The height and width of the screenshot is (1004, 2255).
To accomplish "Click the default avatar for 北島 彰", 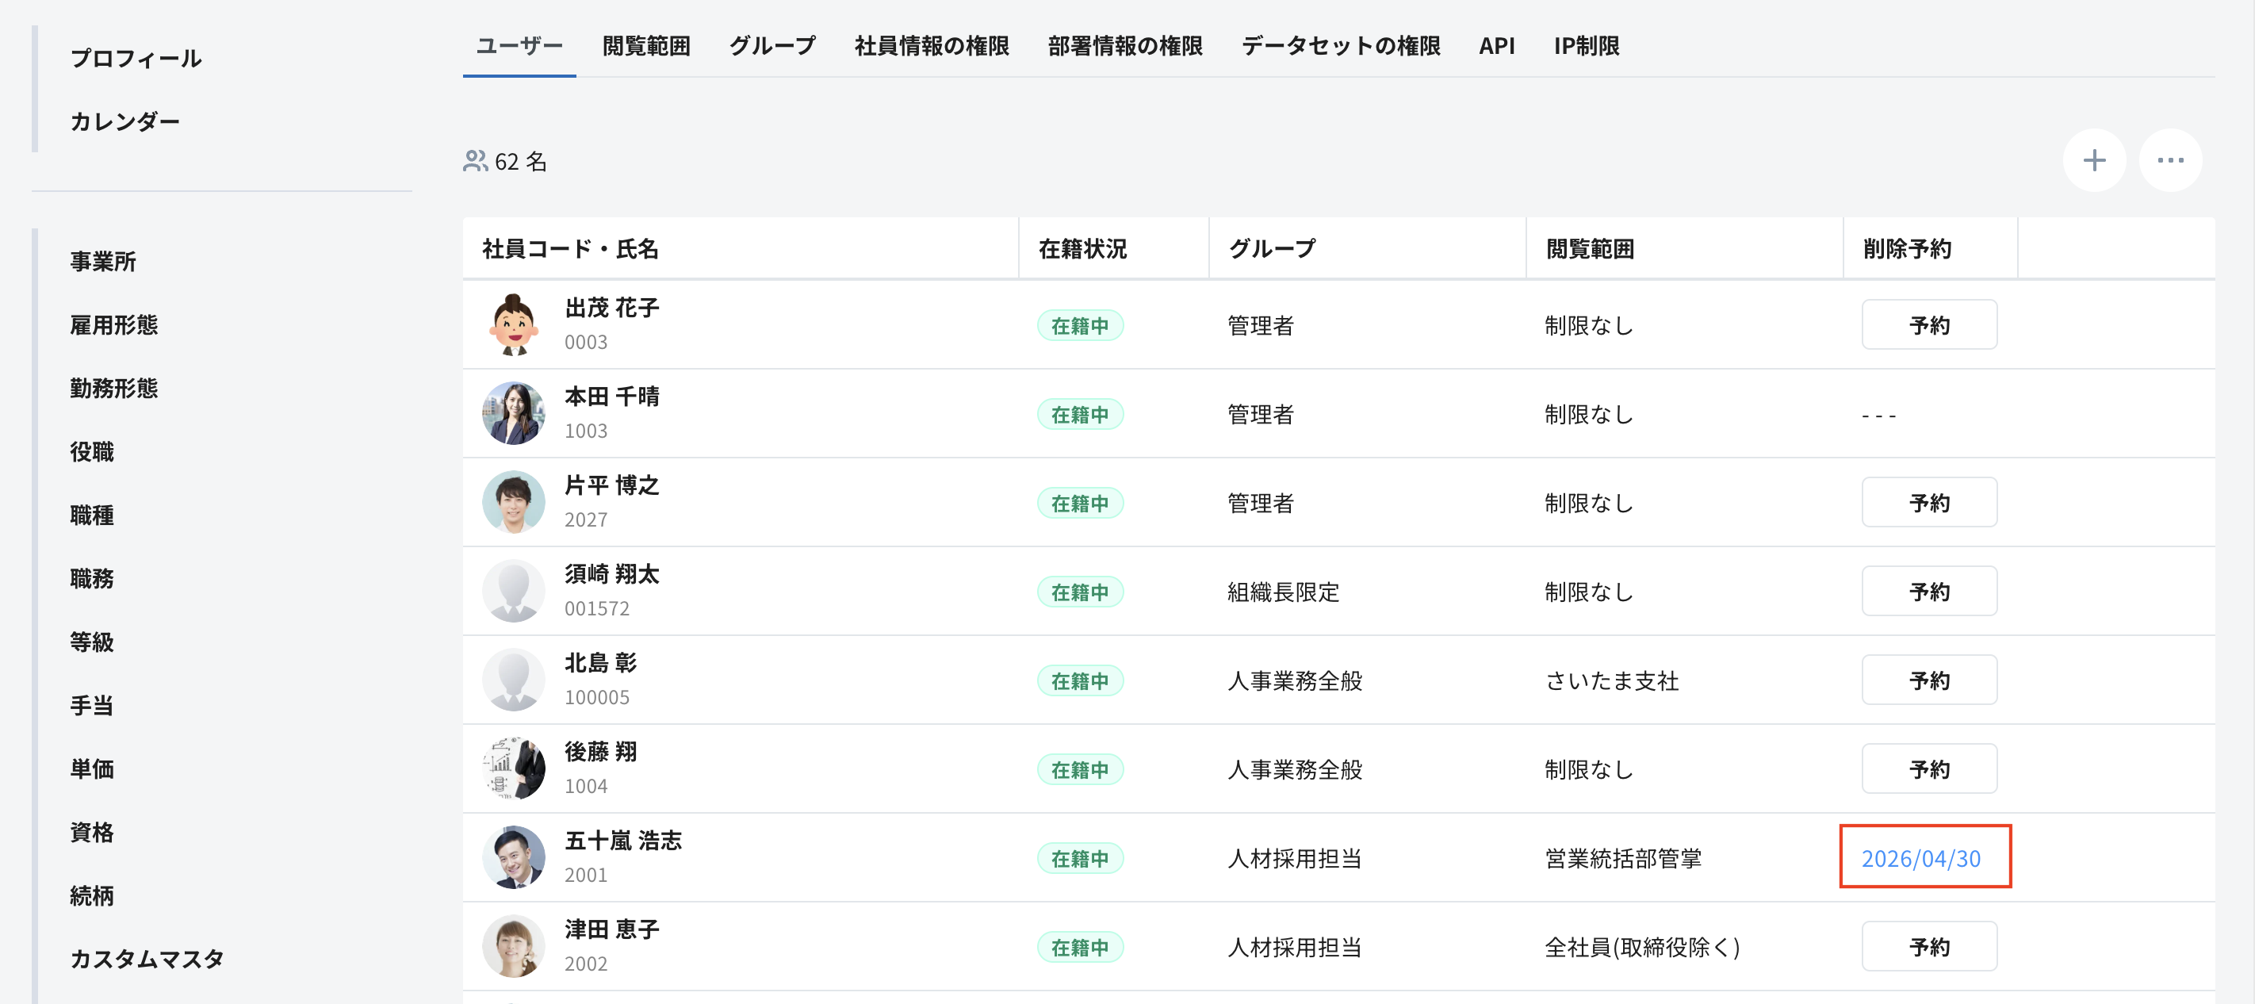I will pos(514,680).
